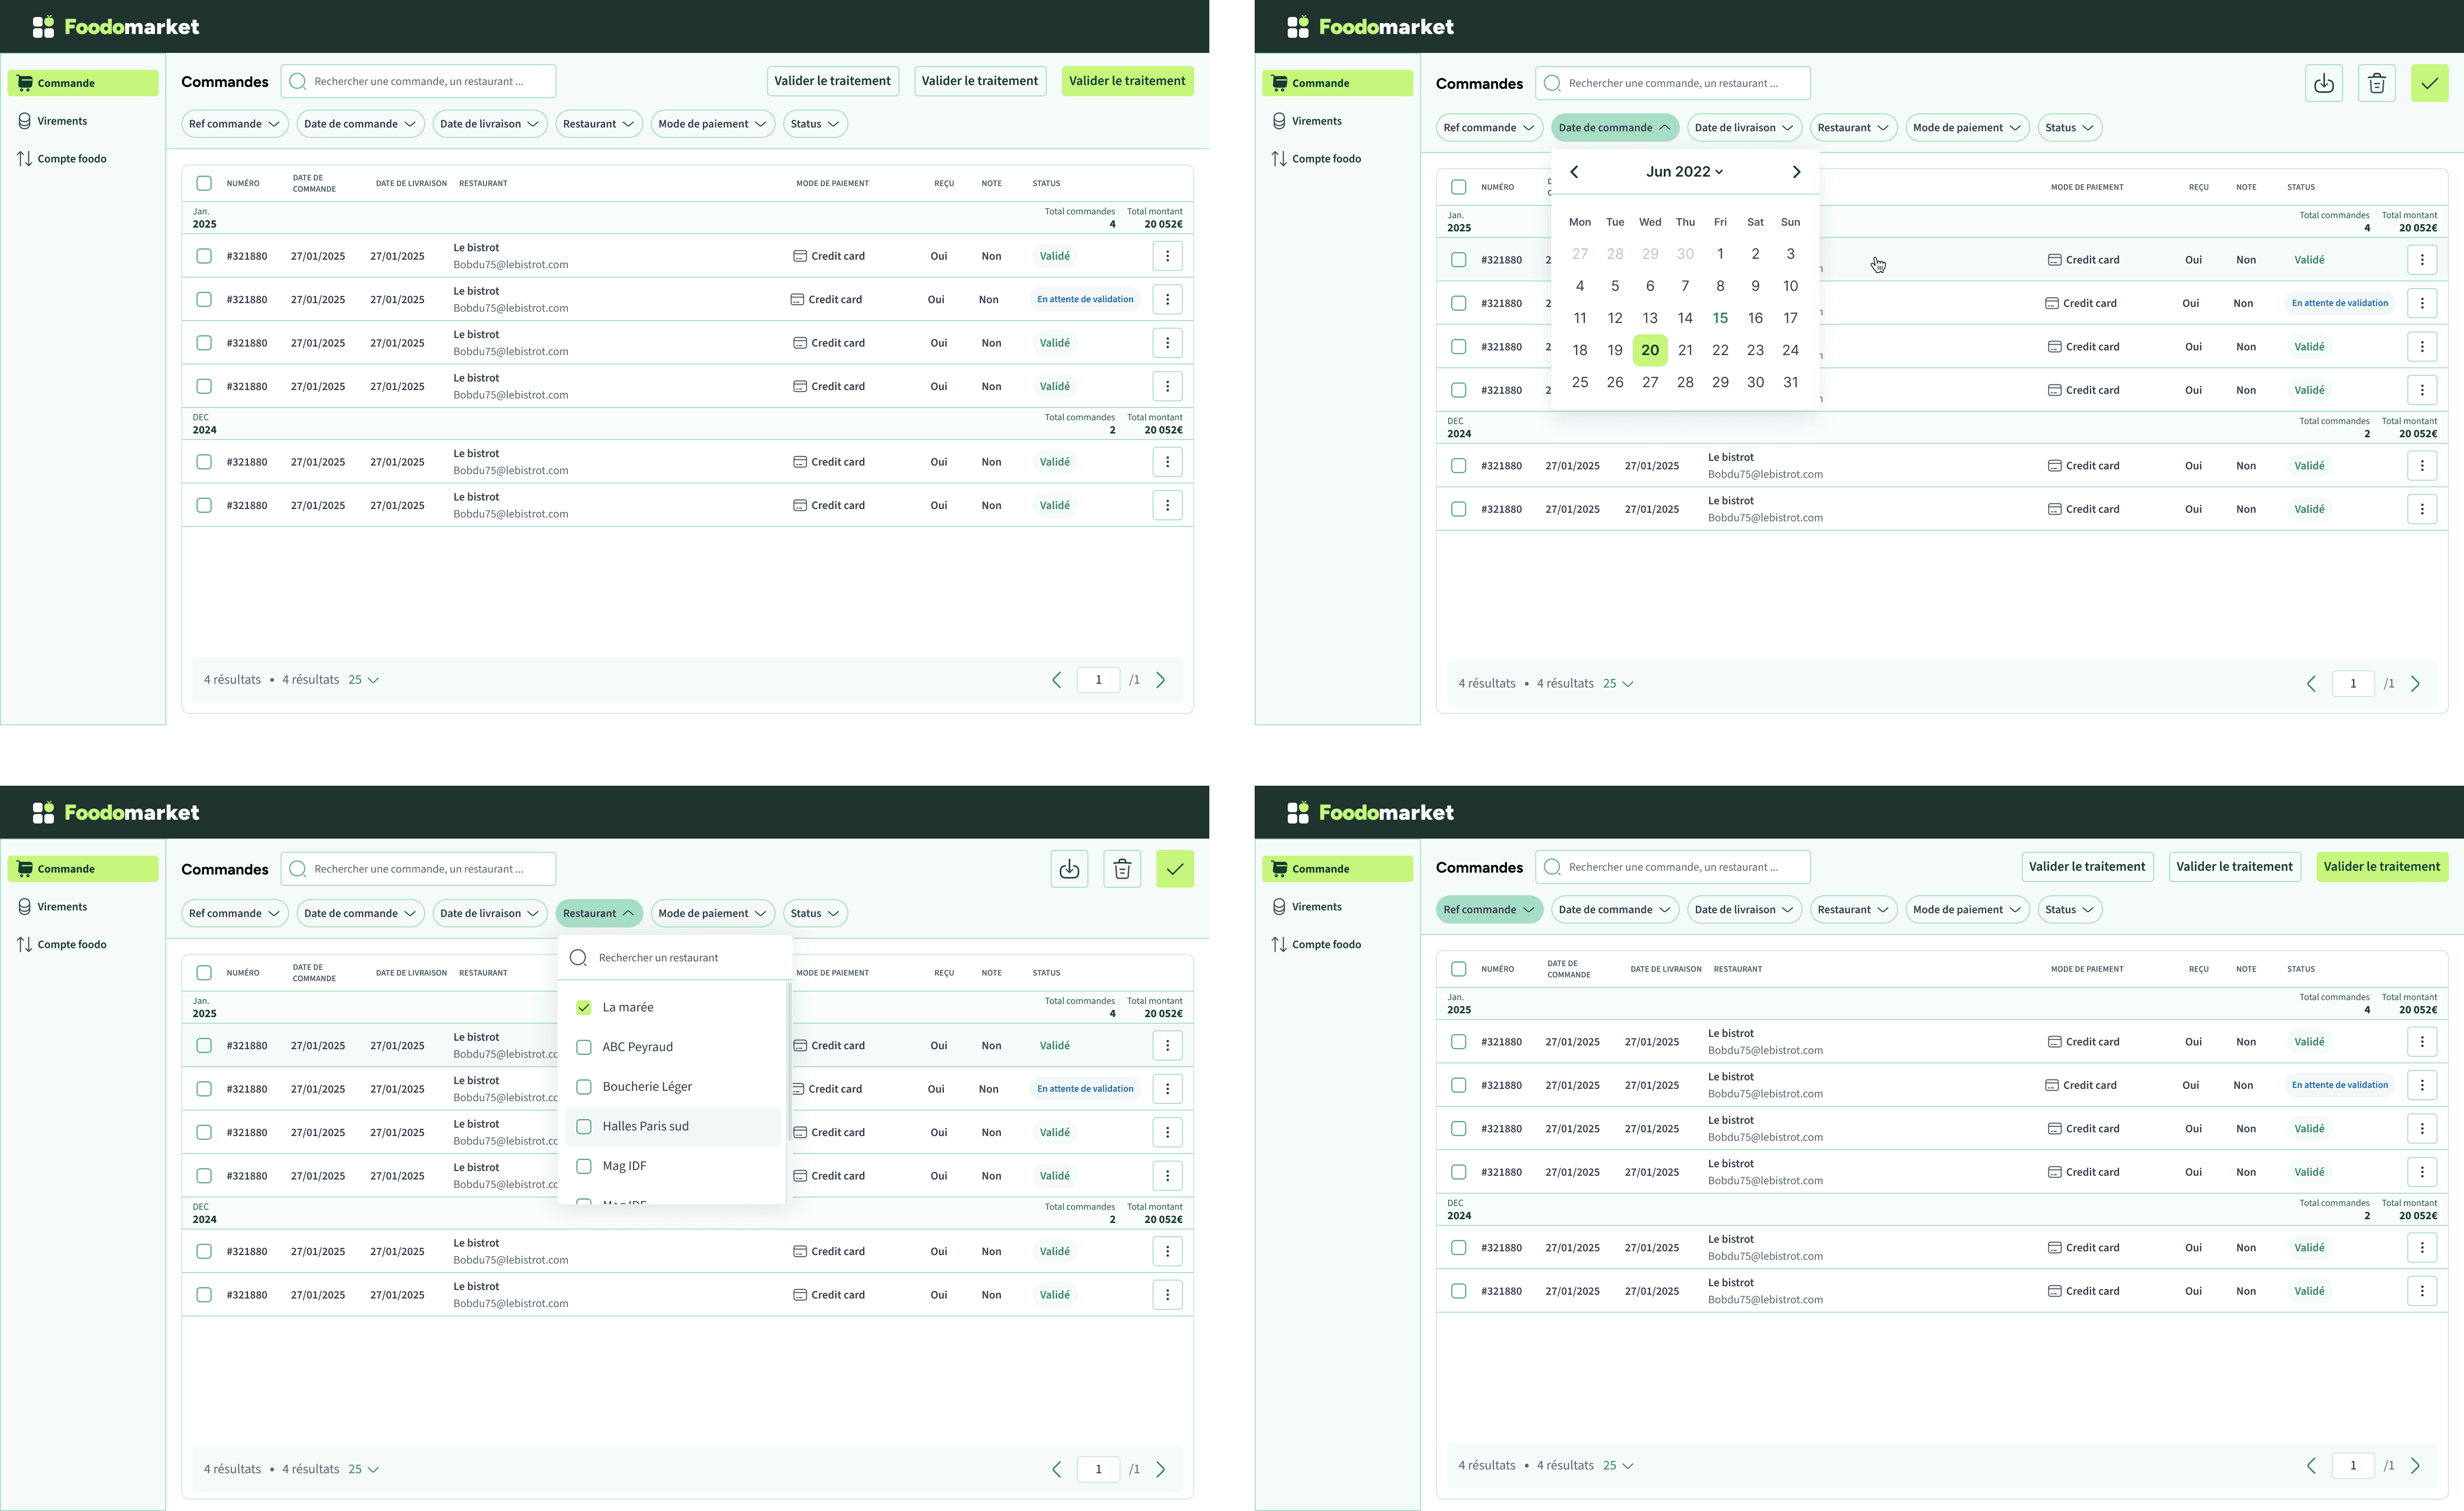This screenshot has height=1511, width=2464.
Task: Click download icon in the calendar-open panel
Action: tap(2324, 84)
